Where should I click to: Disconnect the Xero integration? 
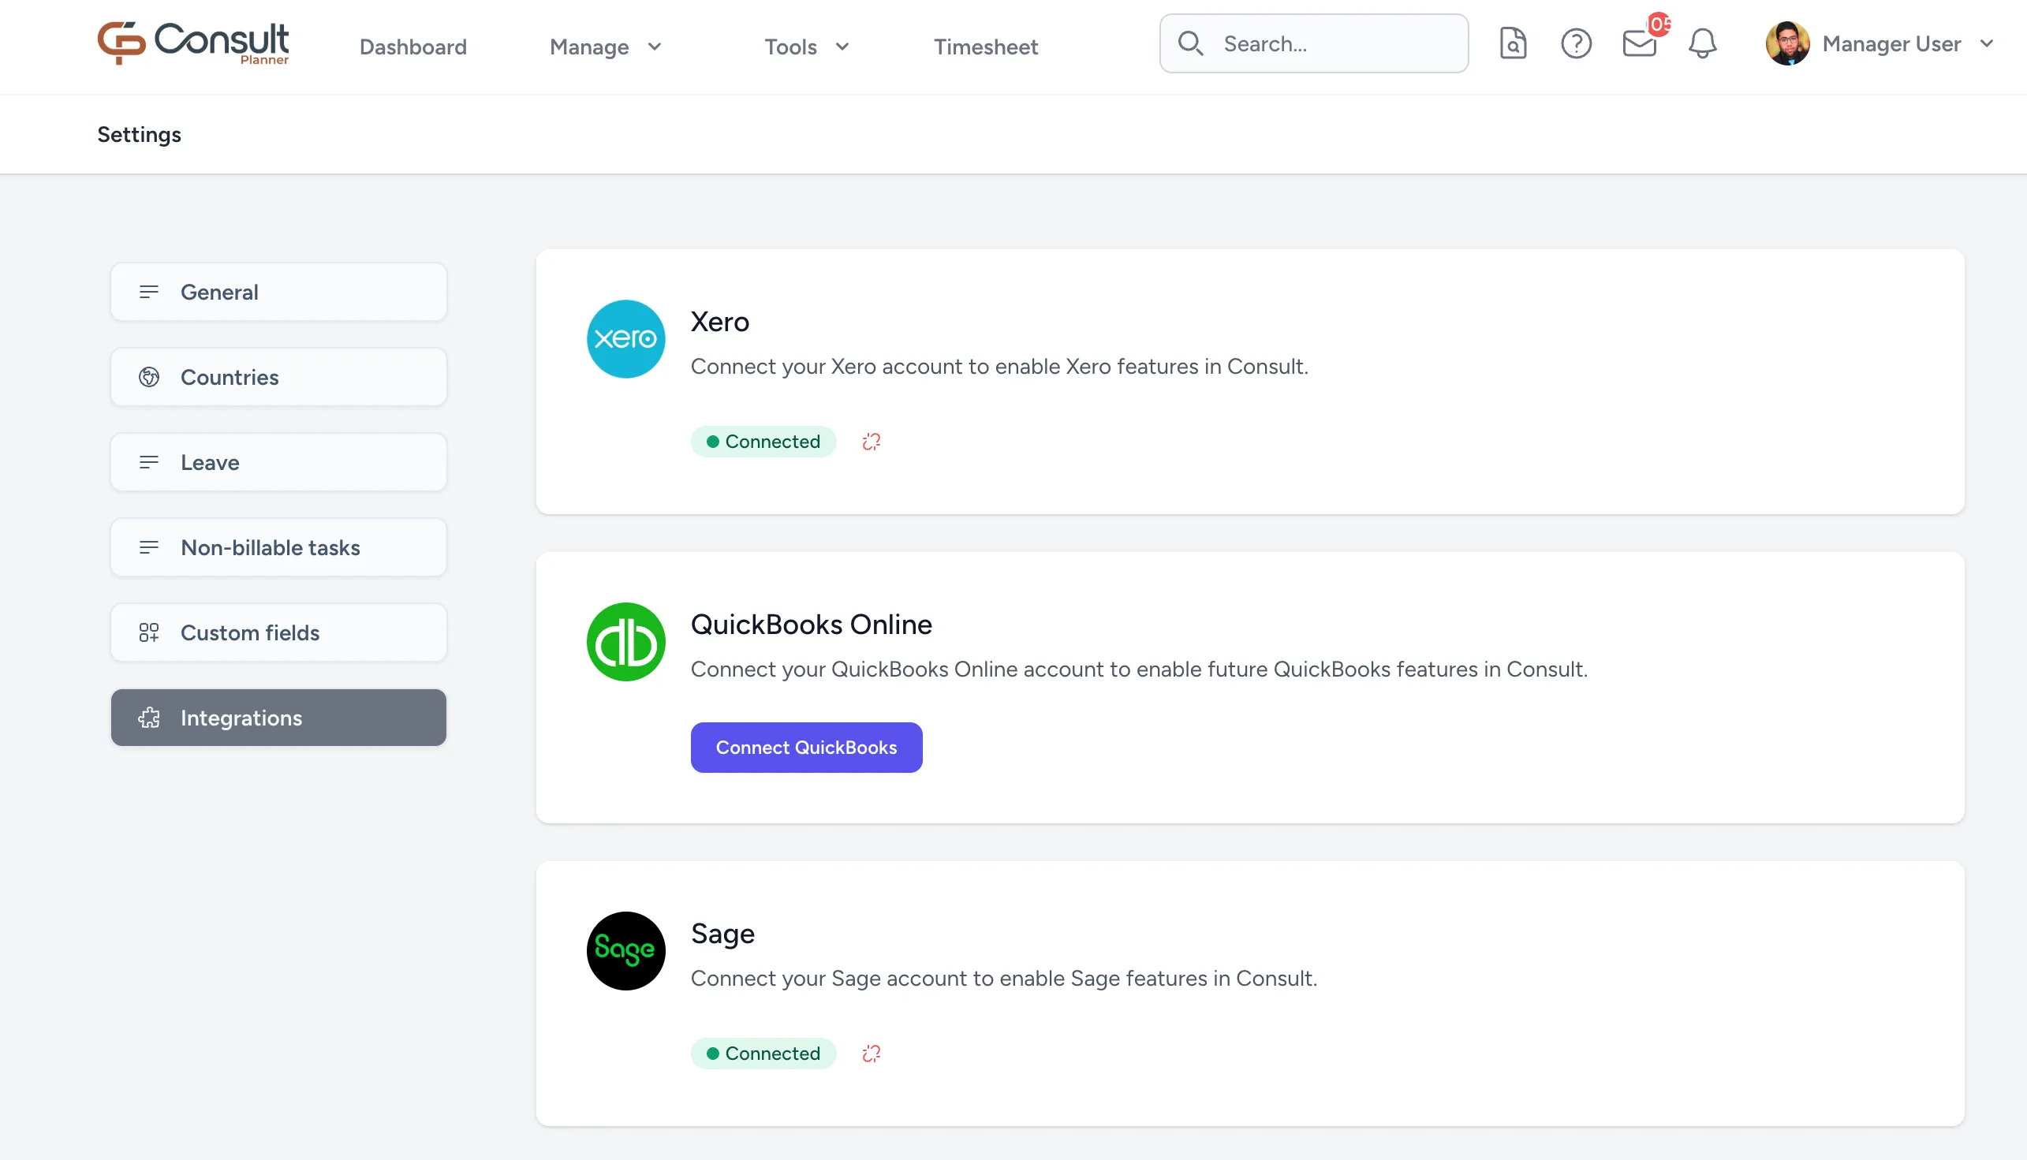click(871, 442)
